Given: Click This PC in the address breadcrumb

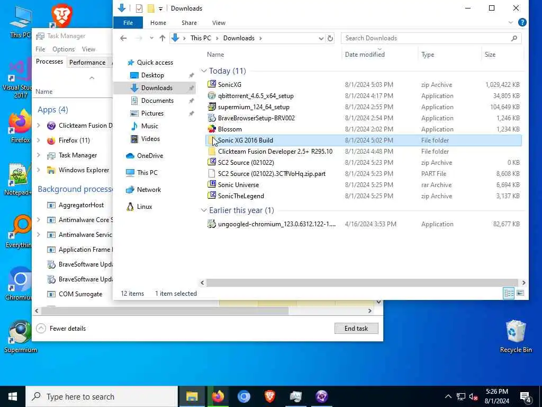Looking at the screenshot, I should [x=201, y=38].
